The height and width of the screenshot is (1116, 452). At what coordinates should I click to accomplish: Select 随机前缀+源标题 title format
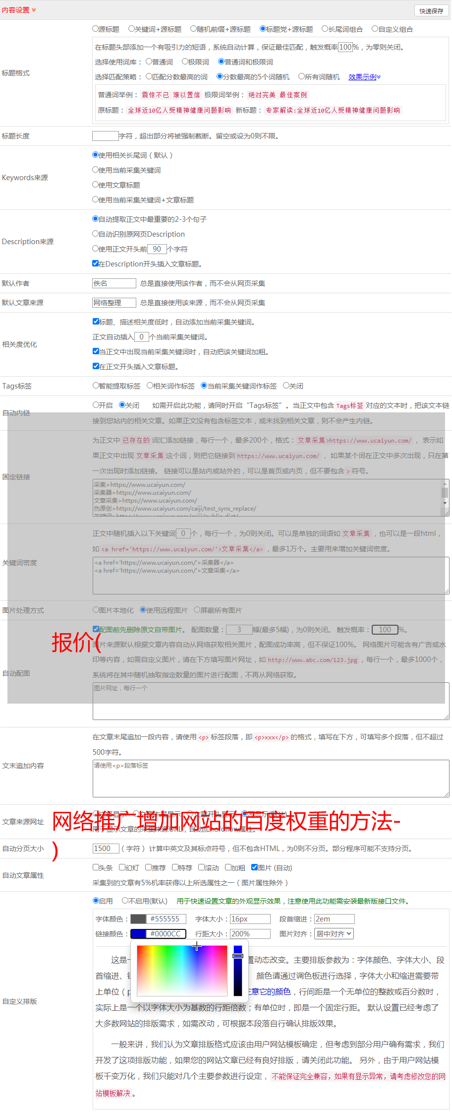click(x=194, y=29)
